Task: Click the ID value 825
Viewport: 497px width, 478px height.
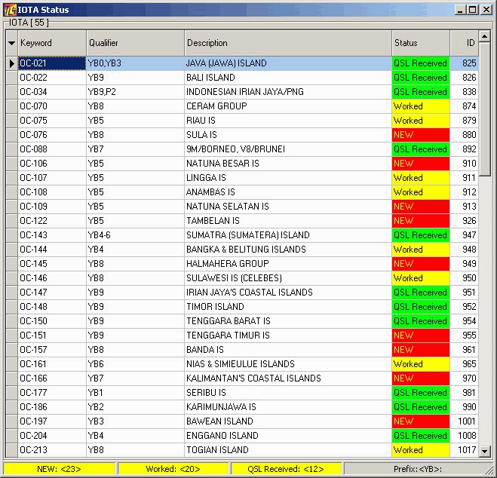Action: click(464, 63)
